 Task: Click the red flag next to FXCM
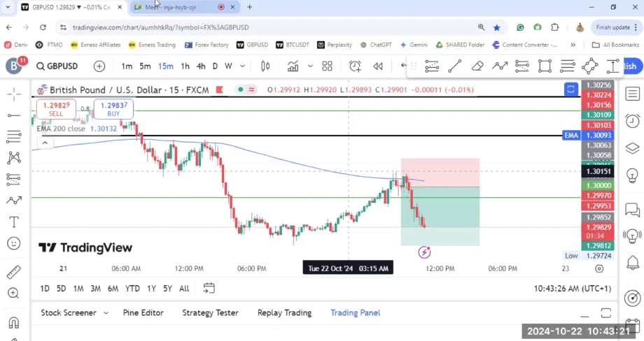click(220, 89)
